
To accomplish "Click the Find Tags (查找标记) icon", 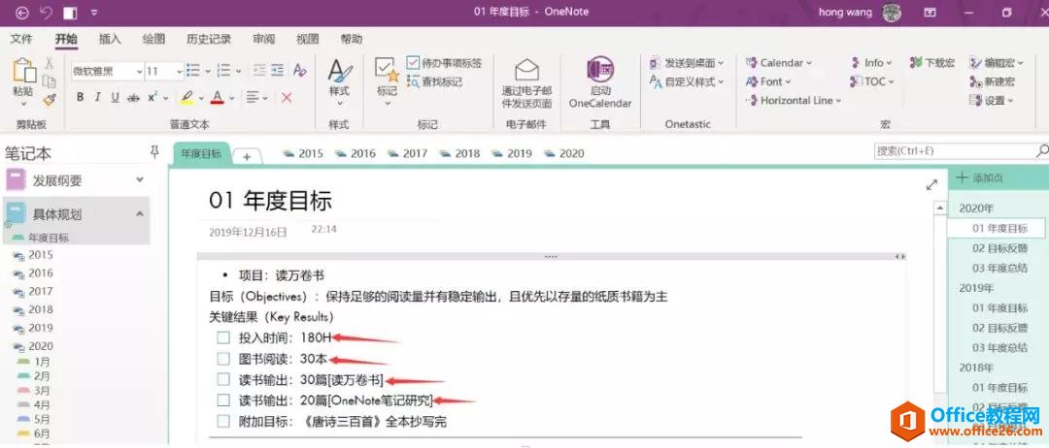I will [x=413, y=81].
